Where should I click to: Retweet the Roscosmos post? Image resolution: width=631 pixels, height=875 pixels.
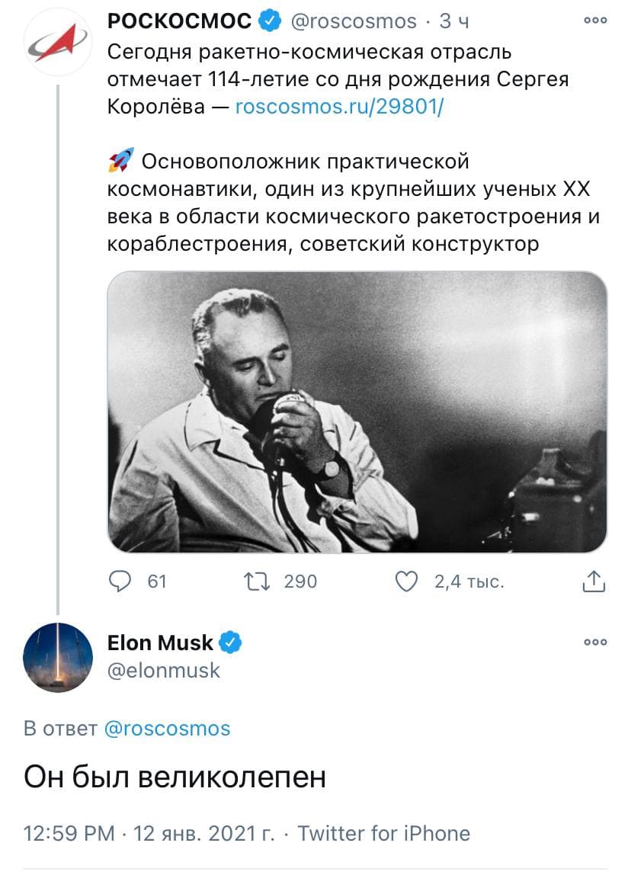249,582
